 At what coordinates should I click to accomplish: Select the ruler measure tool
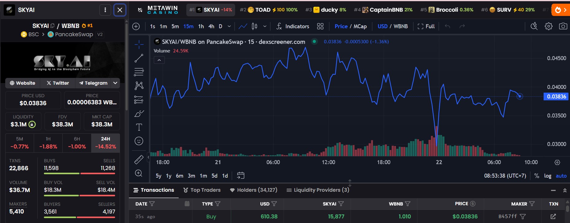tap(139, 160)
